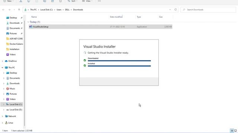This screenshot has width=238, height=133.
Task: Expand the OneDrive tree node
Action: point(3,61)
